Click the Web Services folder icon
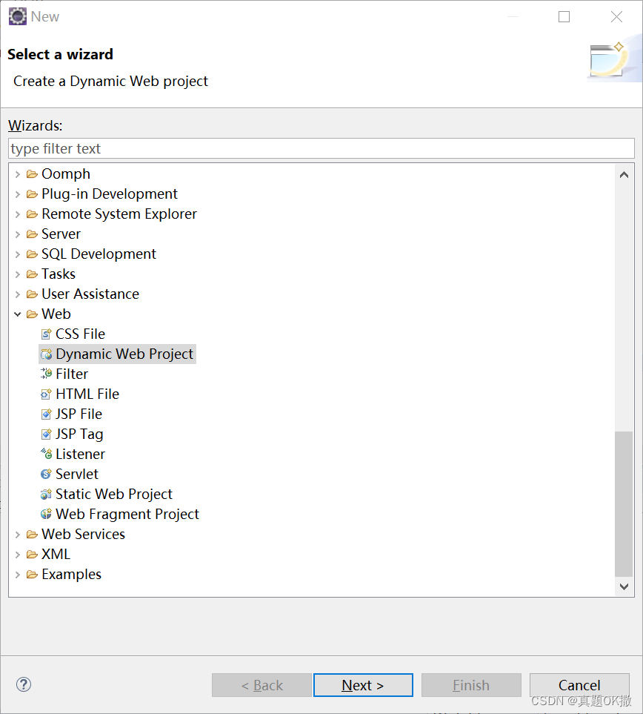Viewport: 643px width, 714px height. coord(32,534)
